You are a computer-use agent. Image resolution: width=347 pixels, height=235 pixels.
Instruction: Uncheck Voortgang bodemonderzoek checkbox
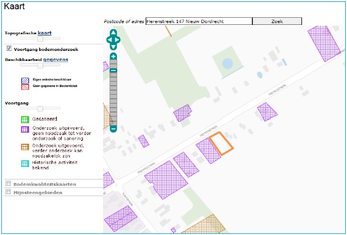(9, 48)
